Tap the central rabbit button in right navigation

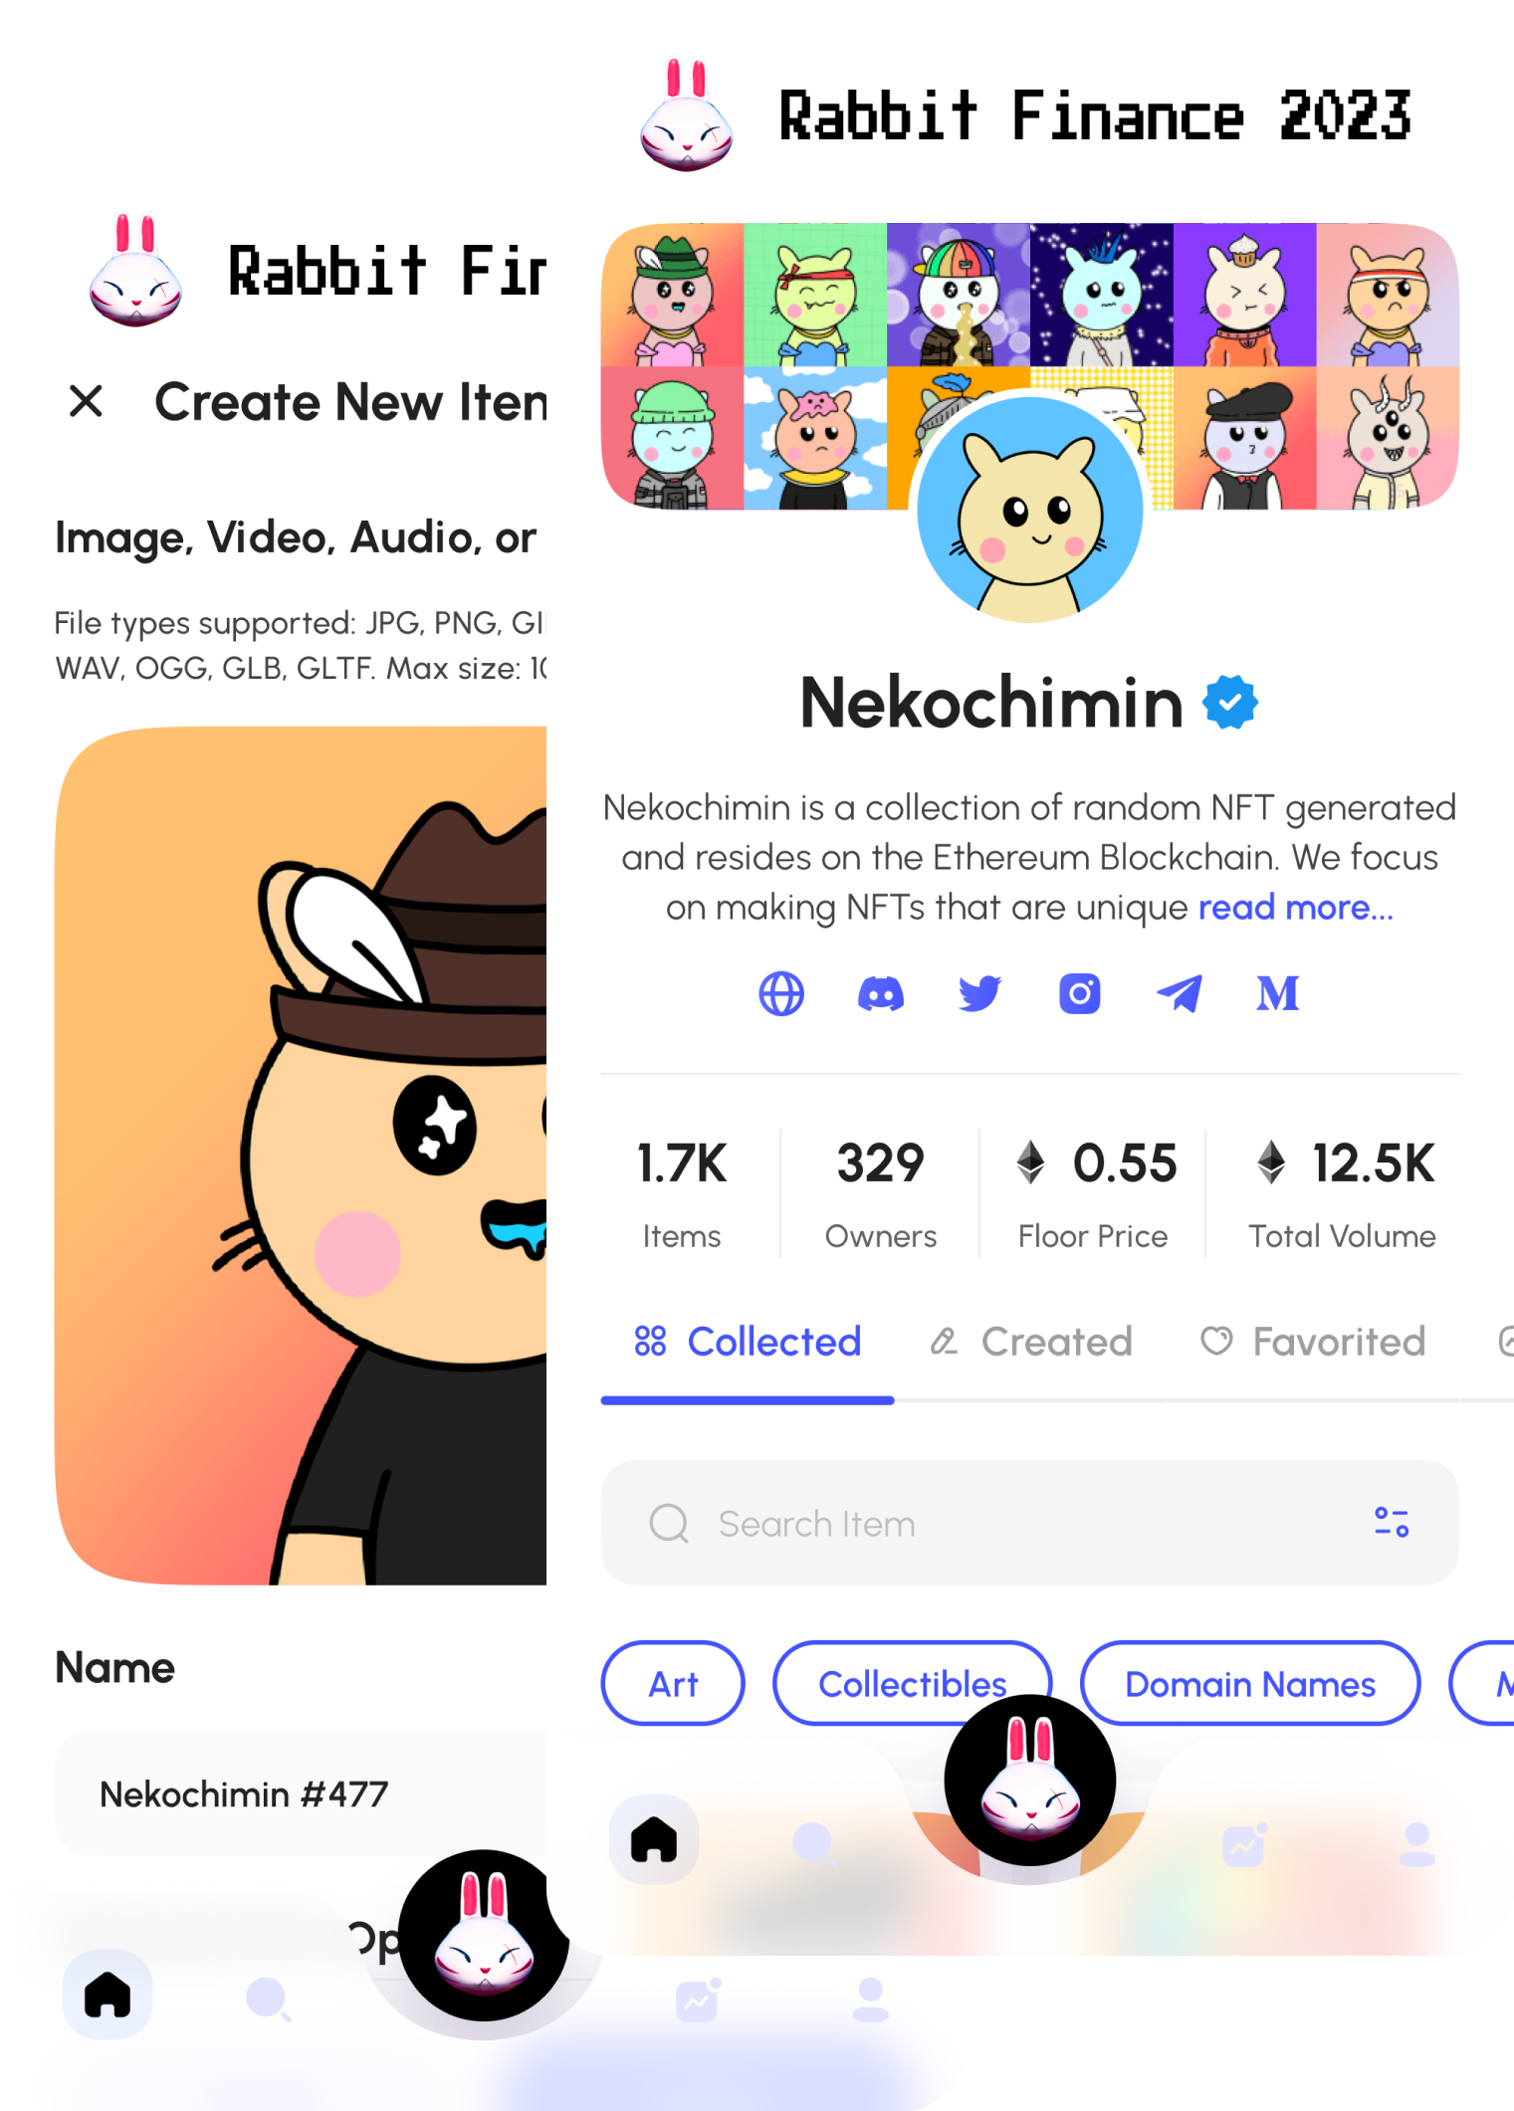pyautogui.click(x=1030, y=1780)
